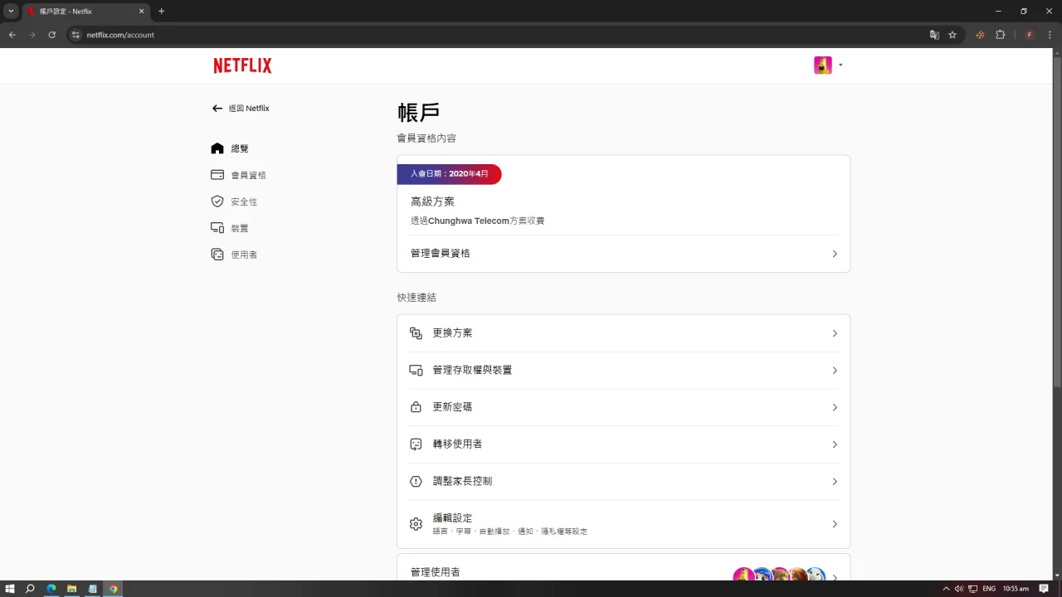
Task: Open the 調整家長控制 link text
Action: [462, 482]
